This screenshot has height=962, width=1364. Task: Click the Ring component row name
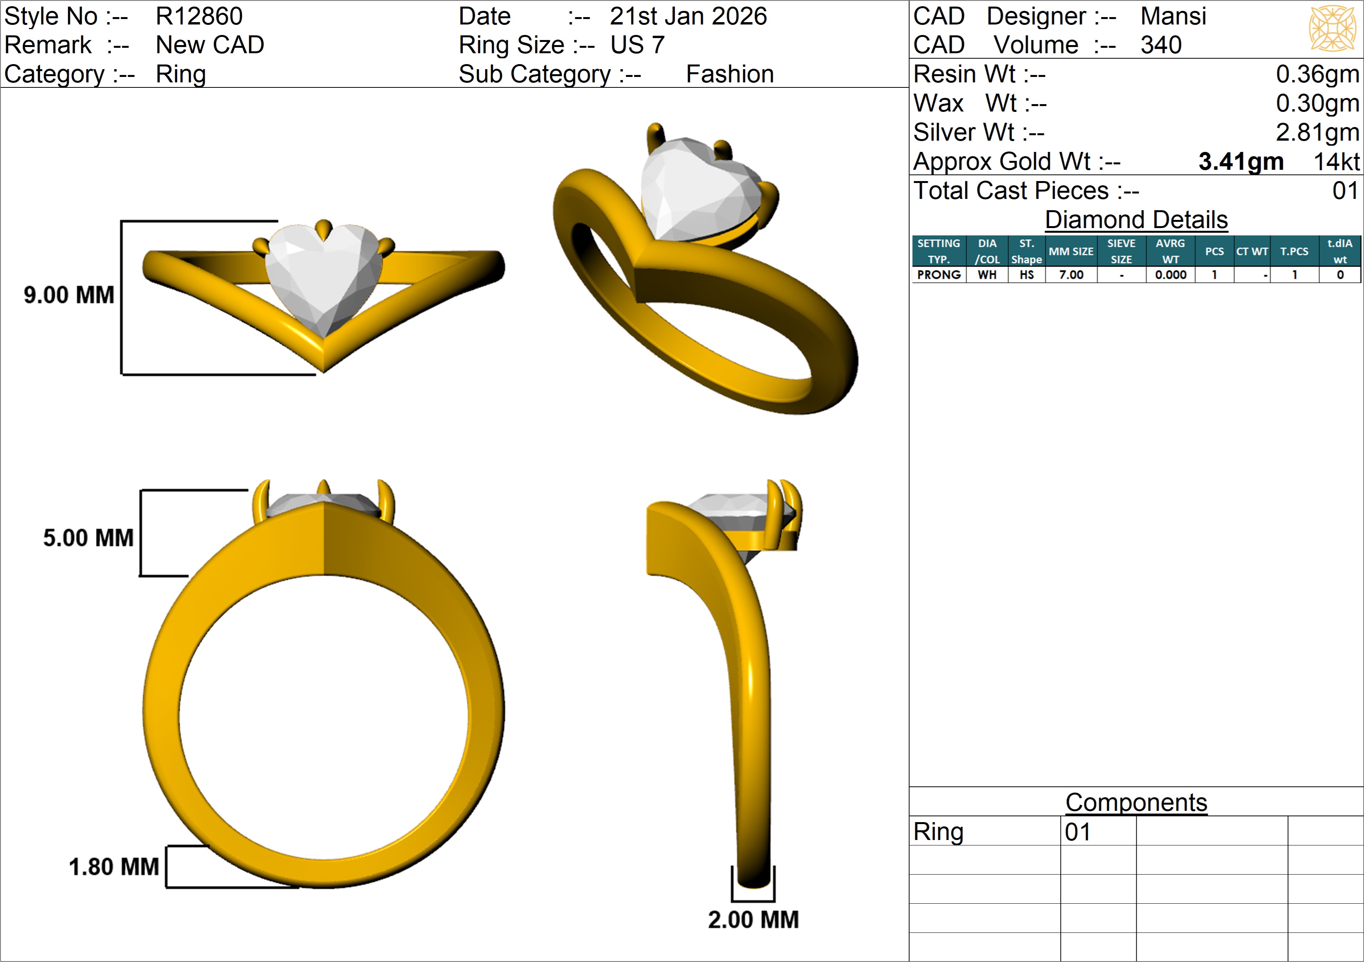coord(938,832)
